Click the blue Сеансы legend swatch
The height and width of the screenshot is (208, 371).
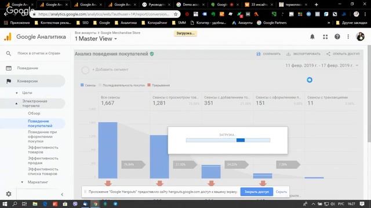pos(82,85)
